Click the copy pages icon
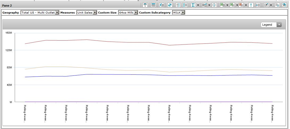The height and width of the screenshot is (129, 290). 277,5
